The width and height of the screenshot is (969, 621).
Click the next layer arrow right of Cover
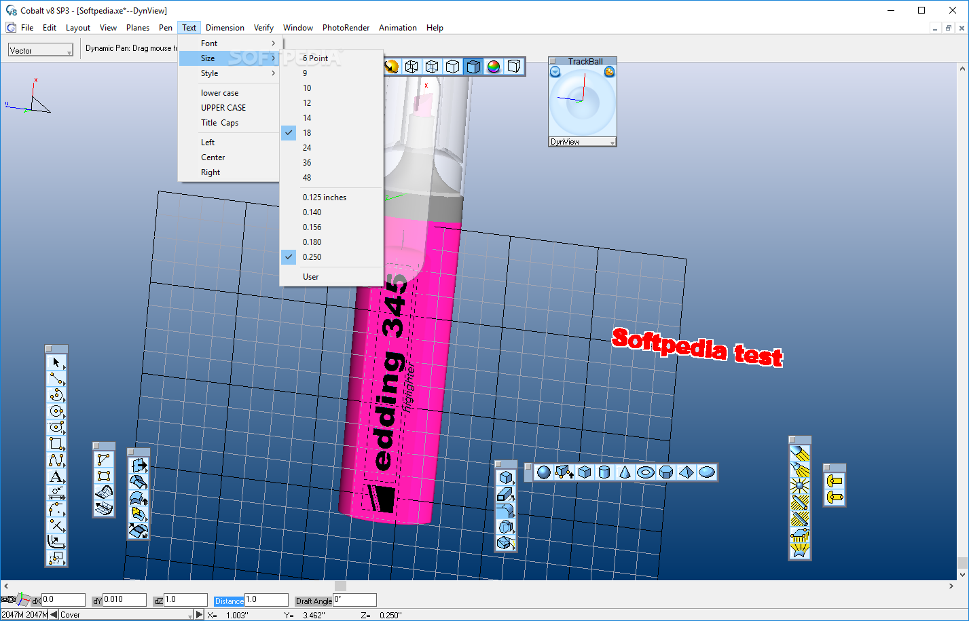pos(199,615)
